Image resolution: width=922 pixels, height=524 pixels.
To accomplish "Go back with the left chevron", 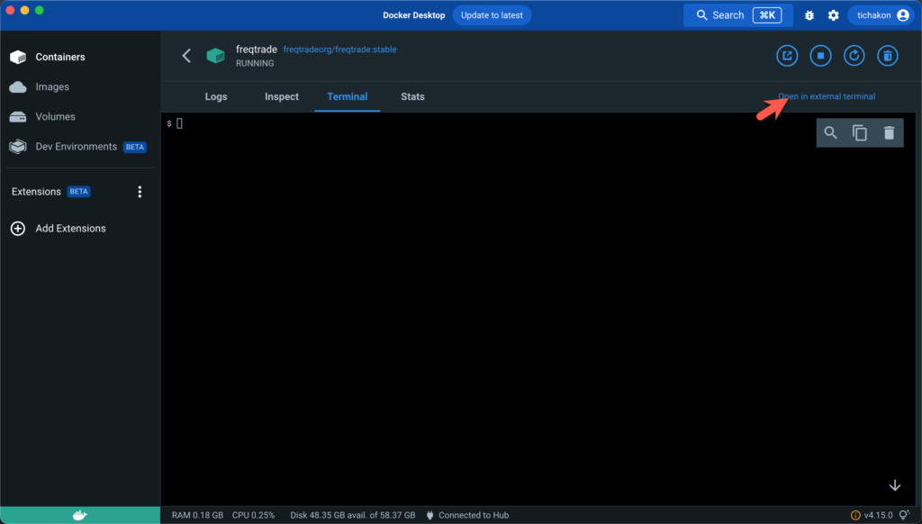I will tap(186, 56).
